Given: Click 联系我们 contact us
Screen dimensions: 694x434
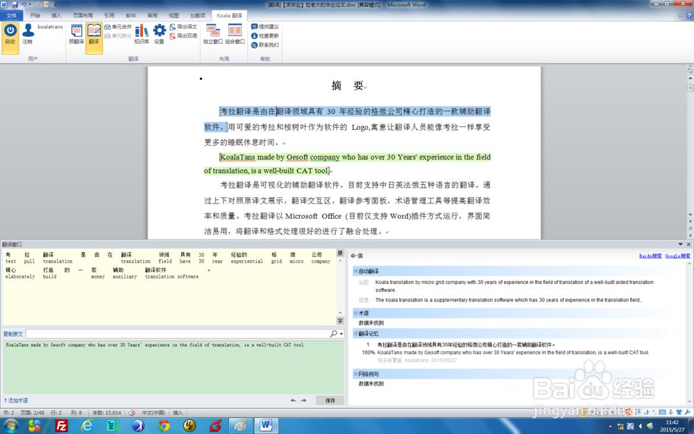Looking at the screenshot, I should [264, 44].
